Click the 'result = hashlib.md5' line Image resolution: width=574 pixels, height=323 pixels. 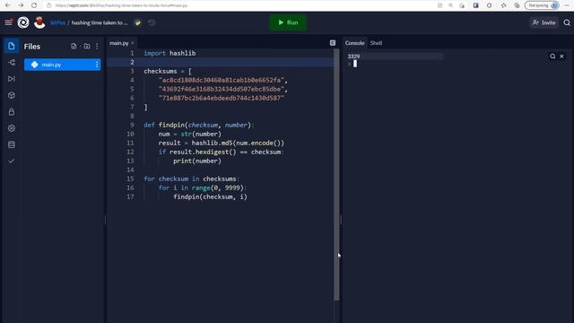(x=222, y=143)
